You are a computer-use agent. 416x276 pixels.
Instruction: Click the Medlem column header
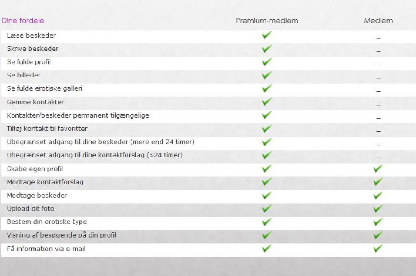378,21
